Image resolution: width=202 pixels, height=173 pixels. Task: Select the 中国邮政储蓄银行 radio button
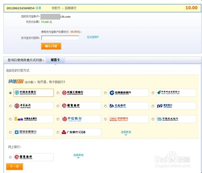[153, 93]
